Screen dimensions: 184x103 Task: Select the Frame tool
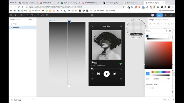tap(21, 15)
